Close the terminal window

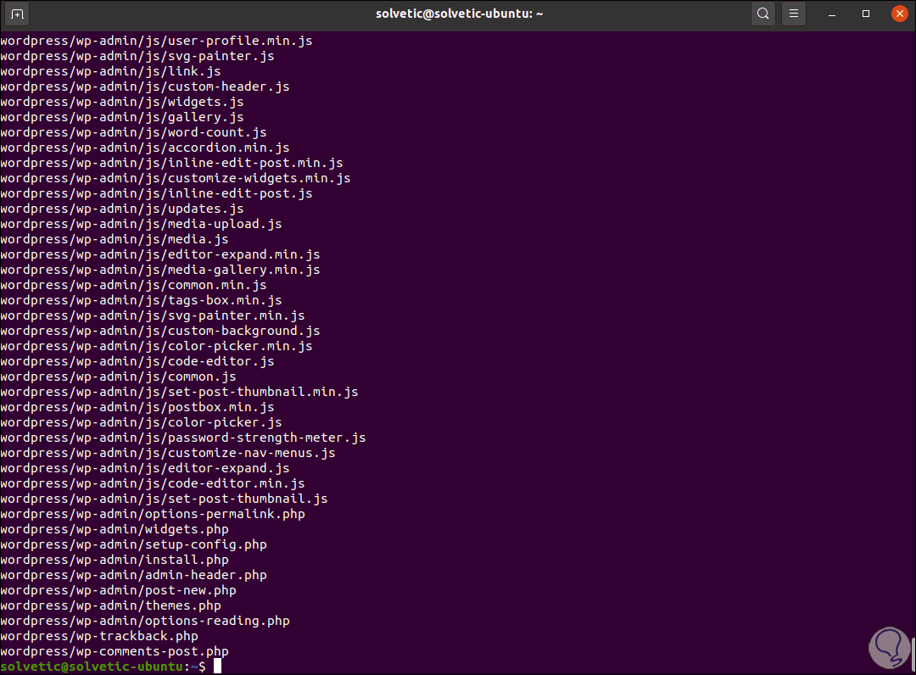(x=900, y=14)
